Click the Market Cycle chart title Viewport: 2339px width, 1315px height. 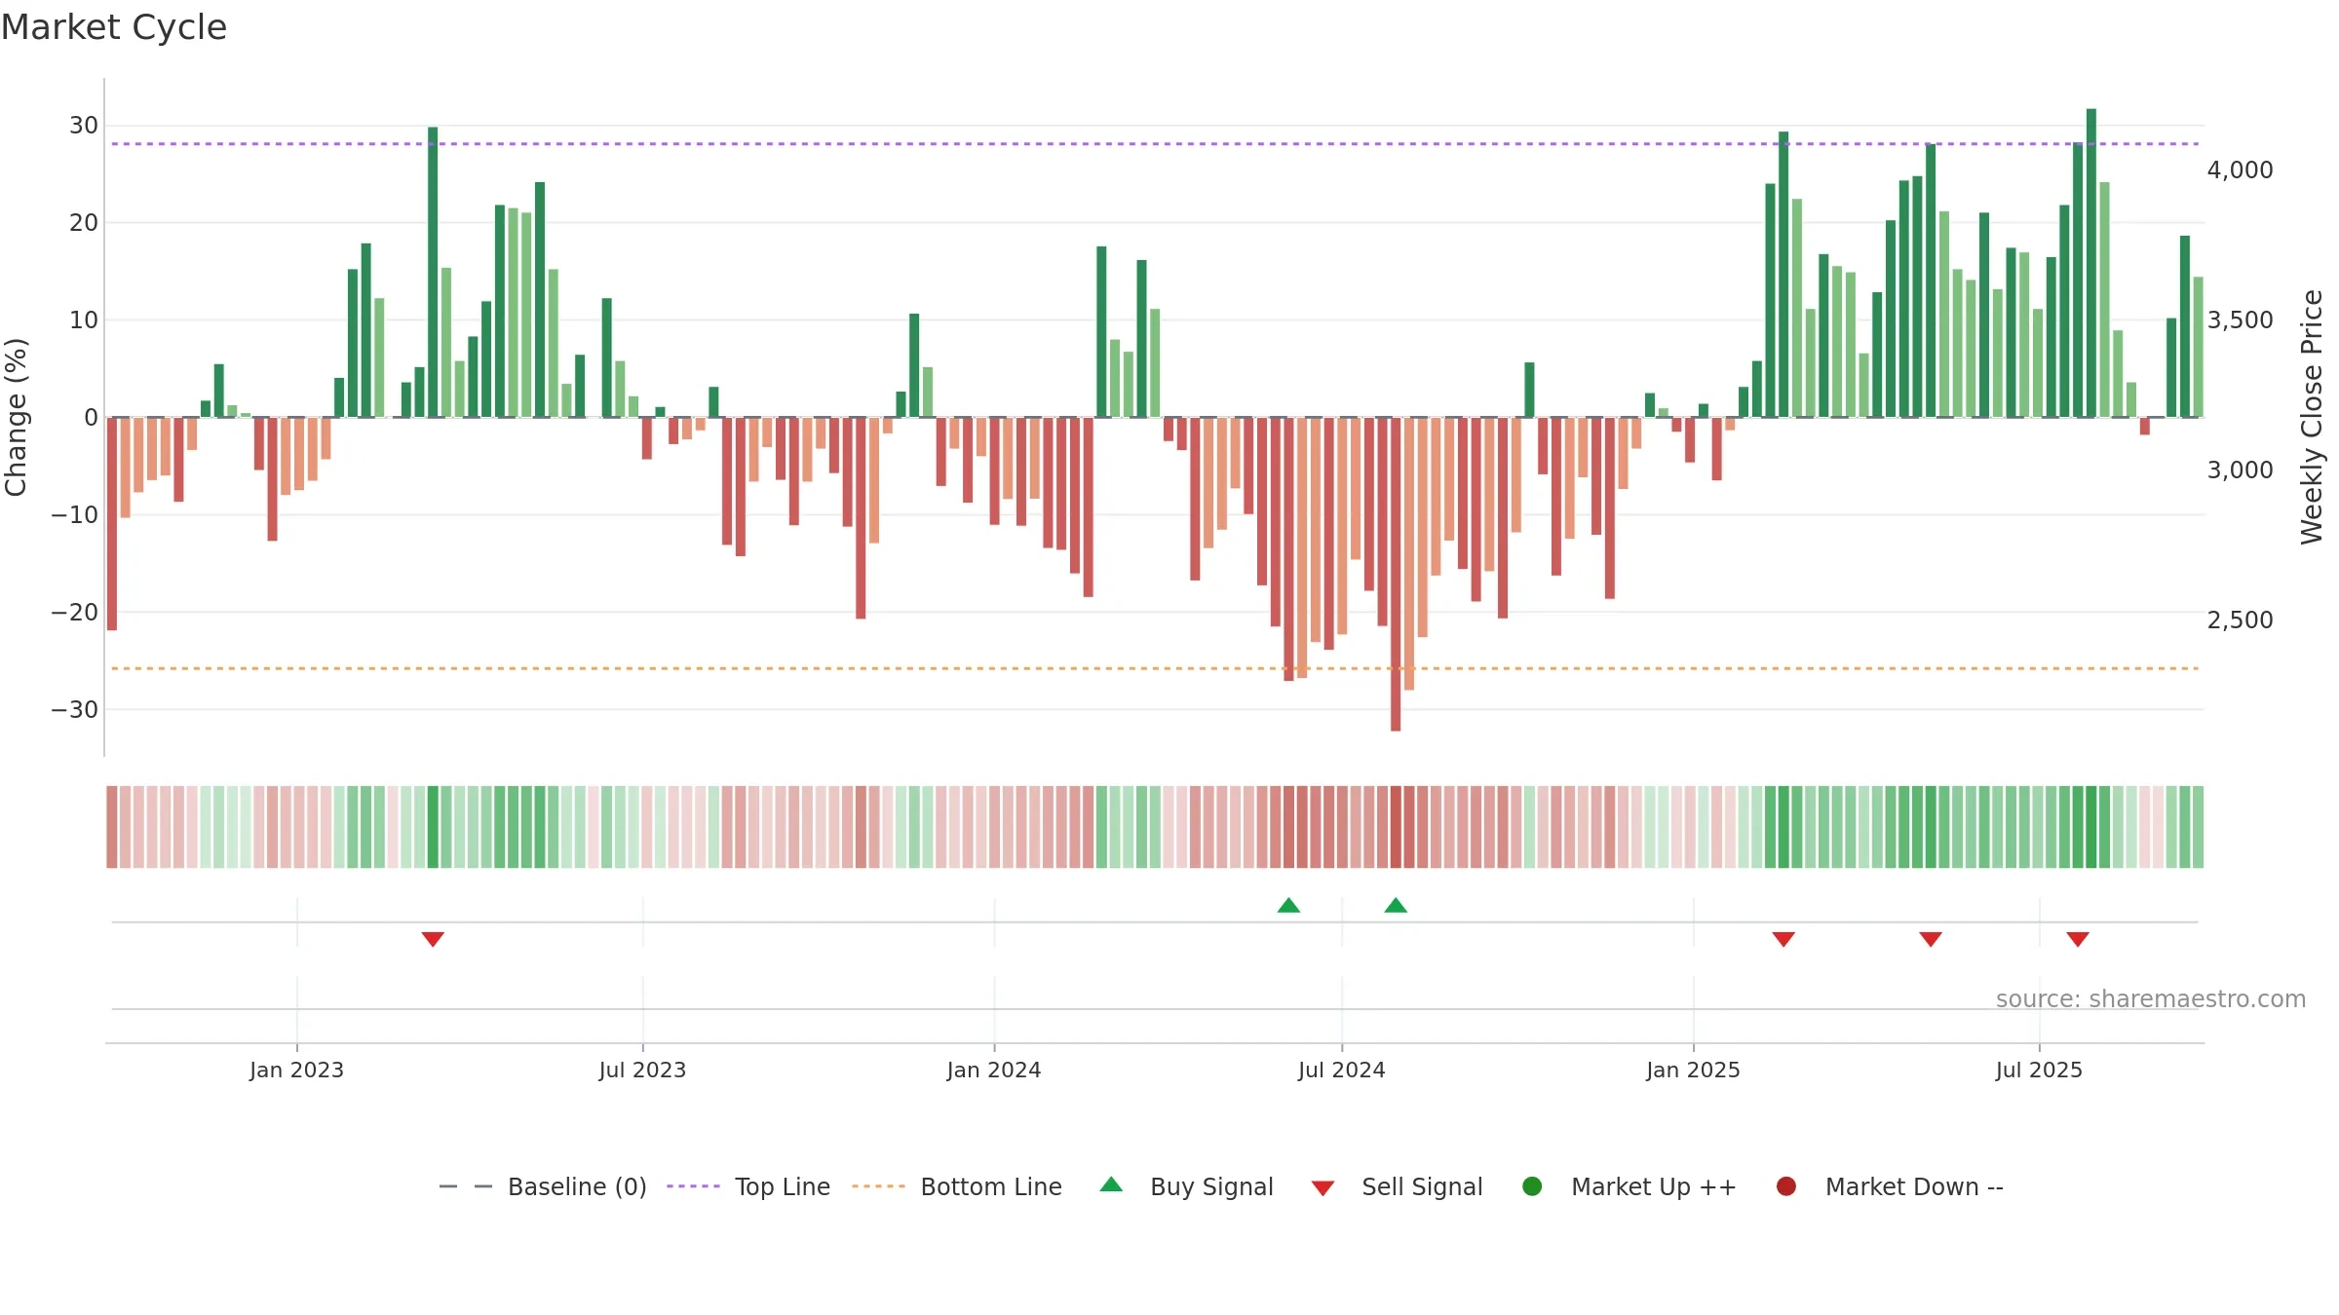point(114,27)
